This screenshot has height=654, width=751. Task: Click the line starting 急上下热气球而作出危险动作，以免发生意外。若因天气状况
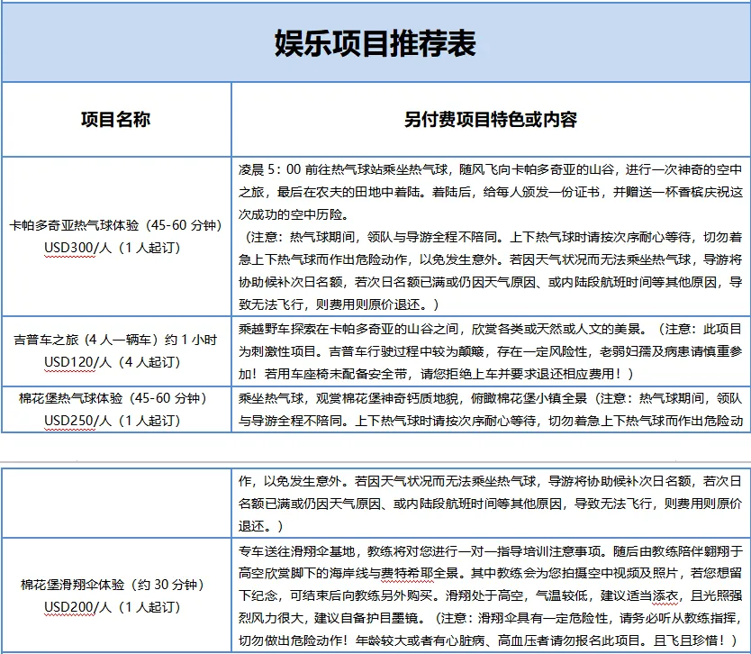click(491, 259)
